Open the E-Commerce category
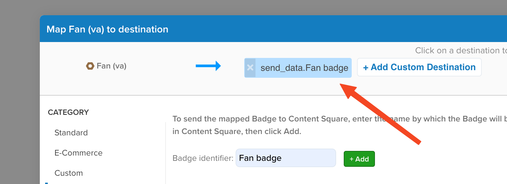The height and width of the screenshot is (184, 507). [x=79, y=153]
